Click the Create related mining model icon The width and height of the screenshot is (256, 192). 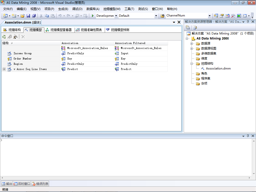click(x=10, y=37)
